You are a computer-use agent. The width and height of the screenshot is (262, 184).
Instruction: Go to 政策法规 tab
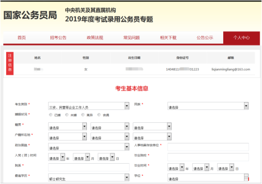pos(95,38)
